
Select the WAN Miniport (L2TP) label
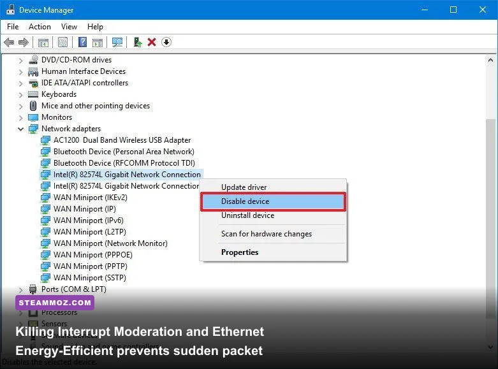90,232
